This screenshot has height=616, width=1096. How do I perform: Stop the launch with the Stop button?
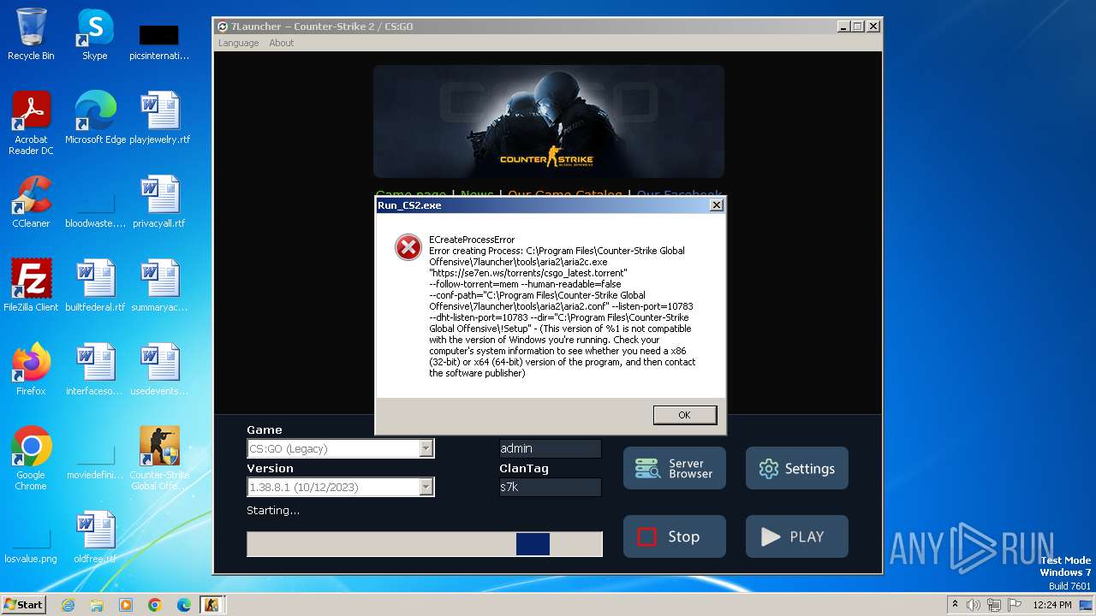pyautogui.click(x=675, y=536)
